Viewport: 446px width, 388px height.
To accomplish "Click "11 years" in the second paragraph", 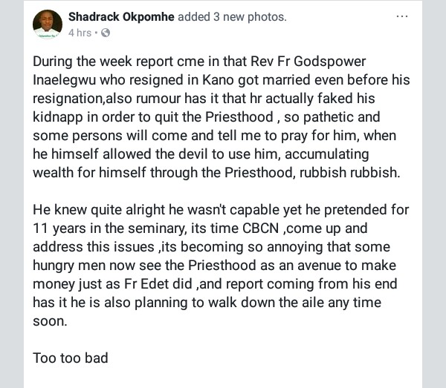I will pos(59,228).
